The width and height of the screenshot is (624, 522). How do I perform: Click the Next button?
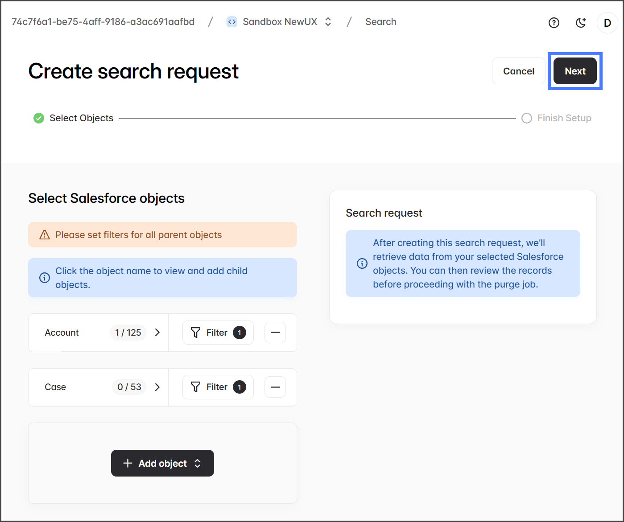pyautogui.click(x=575, y=71)
